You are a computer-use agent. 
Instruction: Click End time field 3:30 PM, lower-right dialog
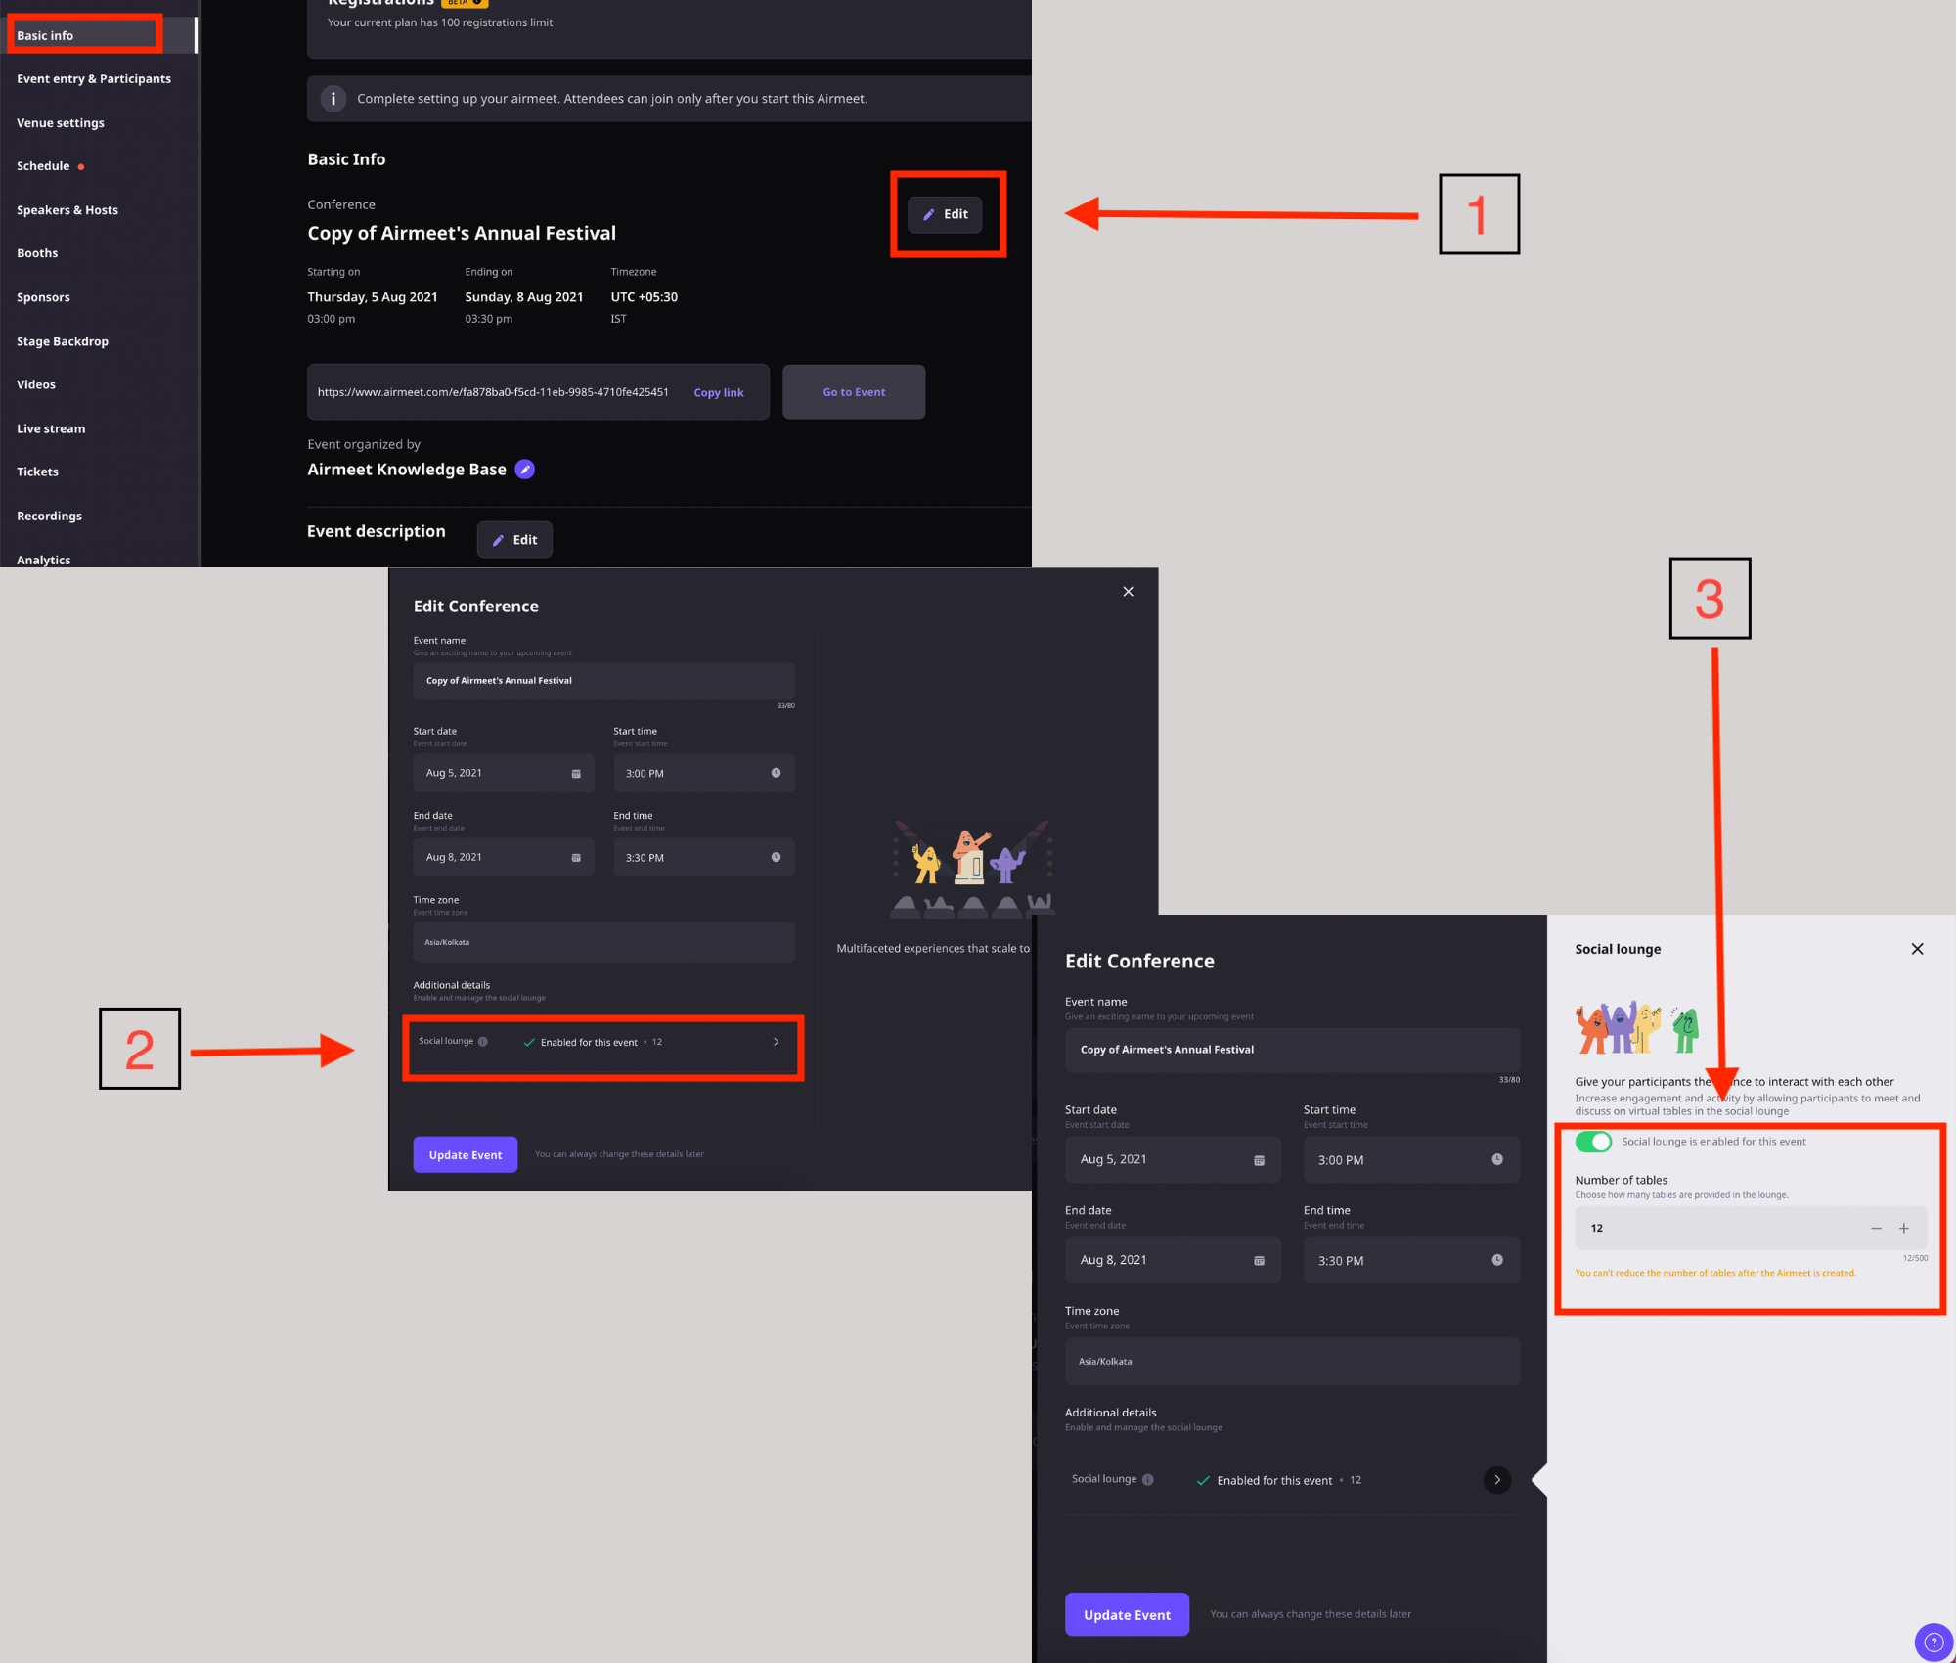click(1411, 1261)
